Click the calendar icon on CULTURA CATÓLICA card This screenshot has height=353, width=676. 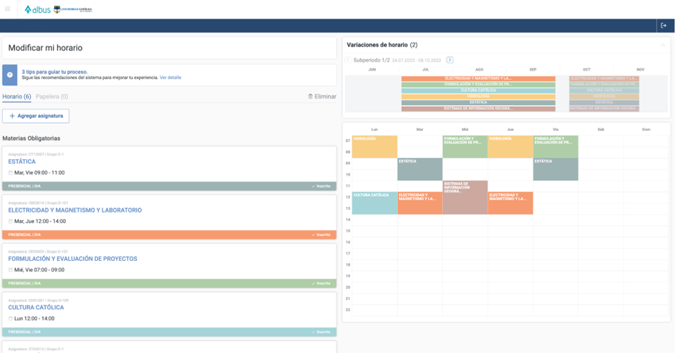coord(10,319)
